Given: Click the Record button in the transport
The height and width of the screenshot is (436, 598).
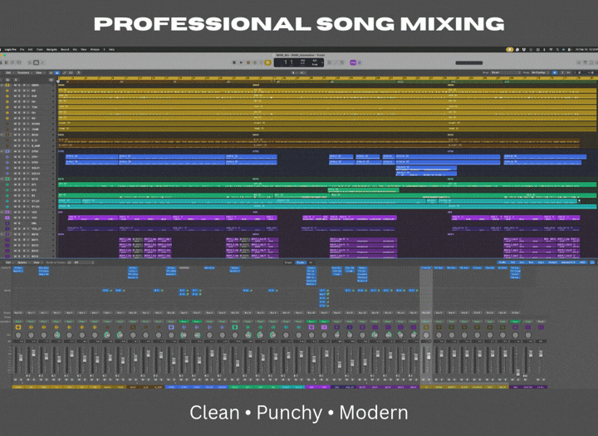Looking at the screenshot, I should tap(248, 62).
